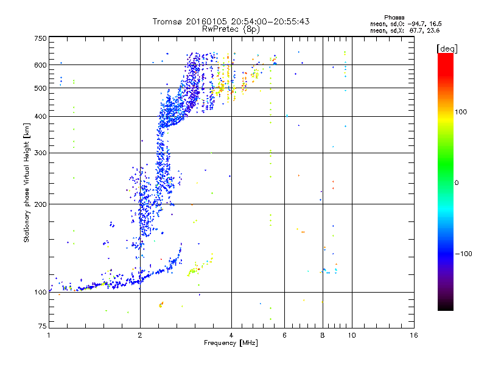Viewport: 487px width, 365px height.
Task: Click y-axis tick label '200'
Action: [x=40, y=204]
